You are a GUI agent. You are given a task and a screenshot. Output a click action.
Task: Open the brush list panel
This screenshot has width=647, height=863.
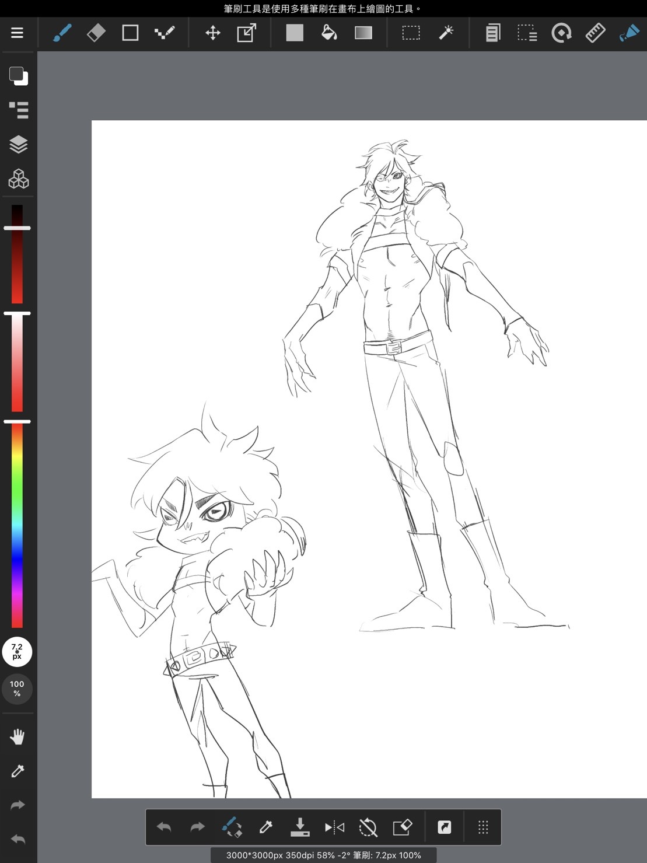(x=19, y=110)
